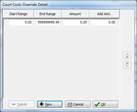Click the disabled Delete button
This screenshot has height=112, width=137.
(22, 104)
